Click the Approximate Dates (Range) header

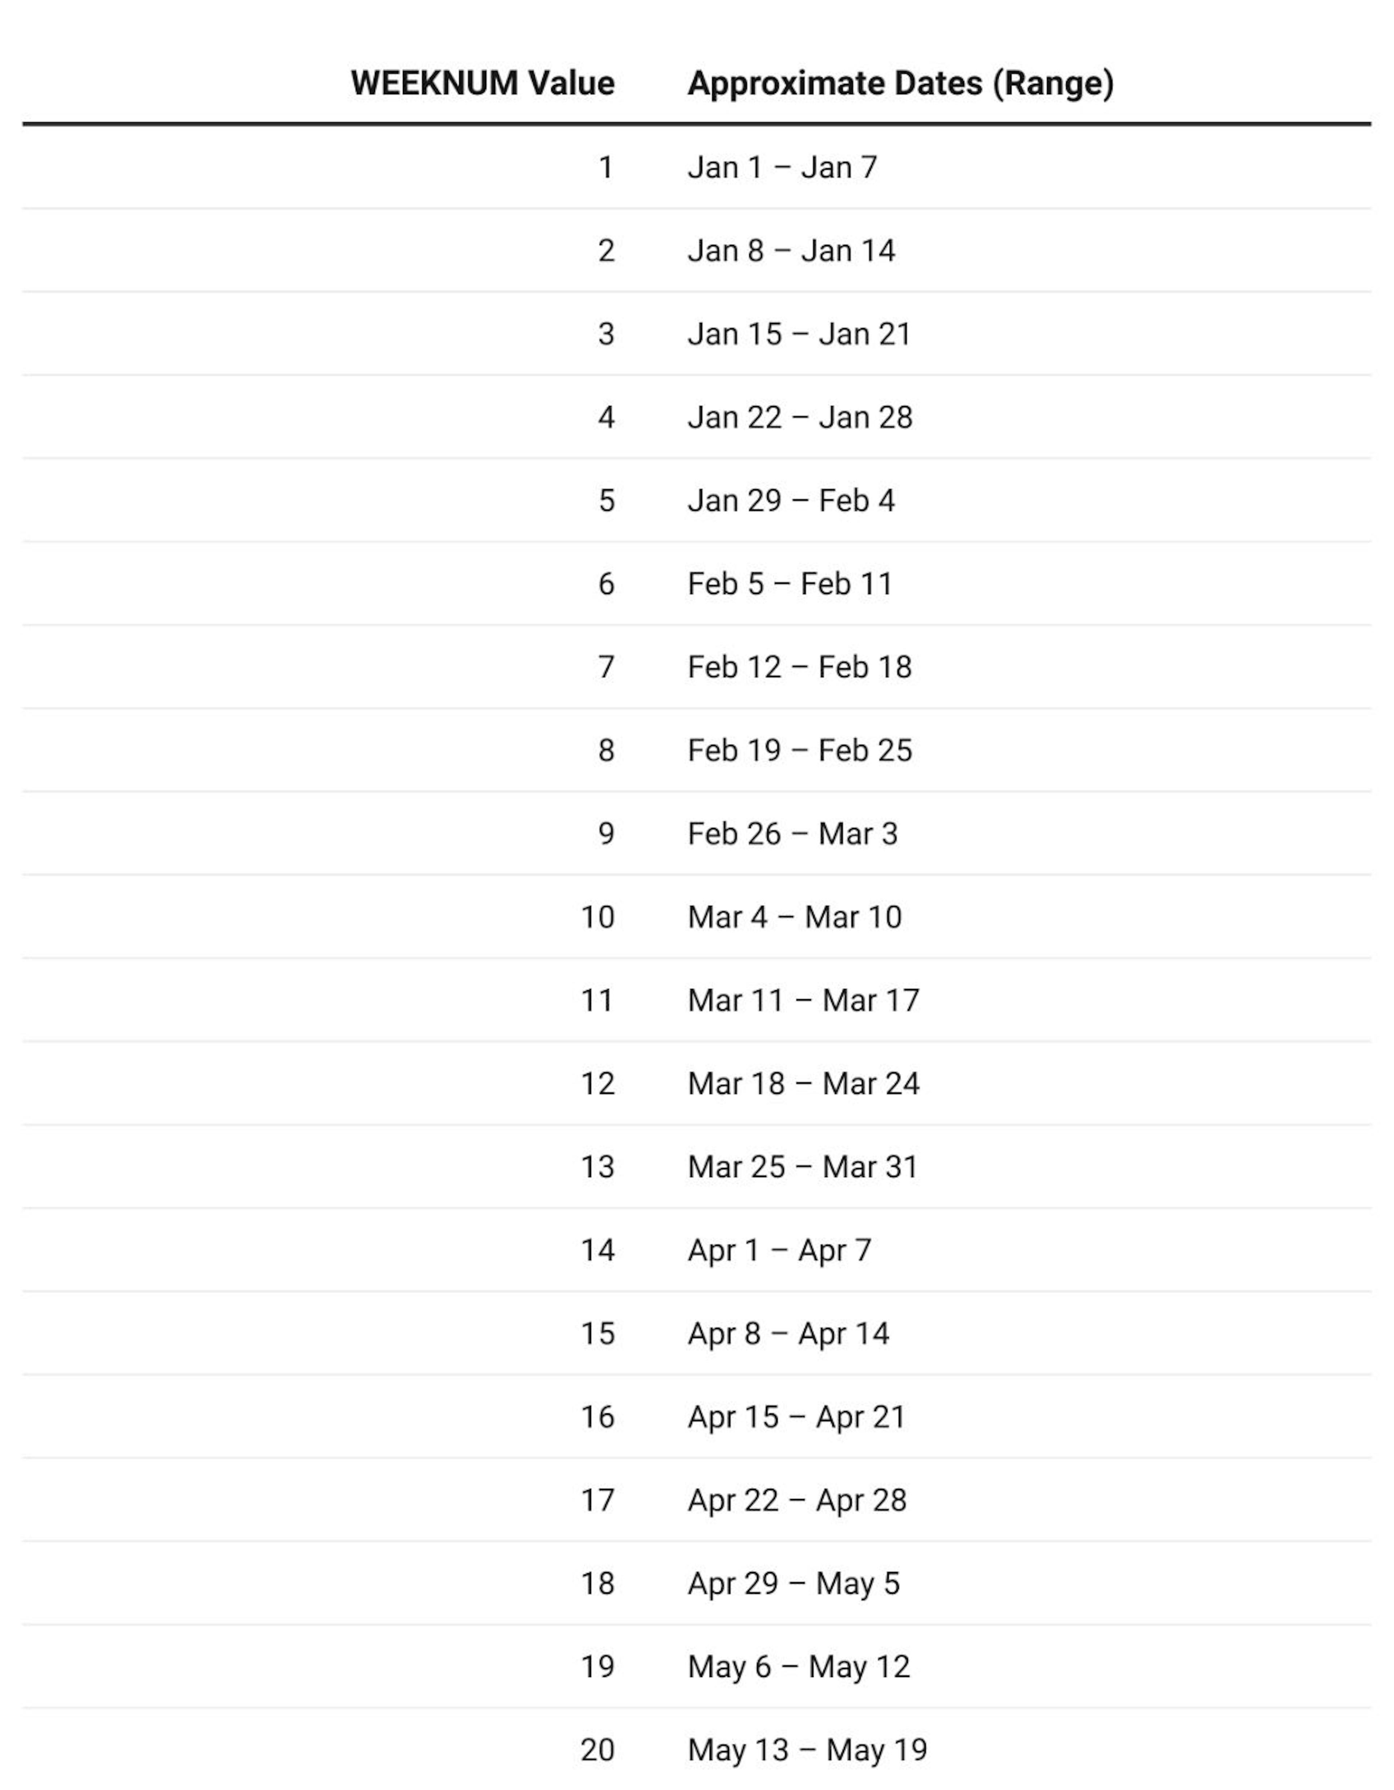click(x=900, y=84)
